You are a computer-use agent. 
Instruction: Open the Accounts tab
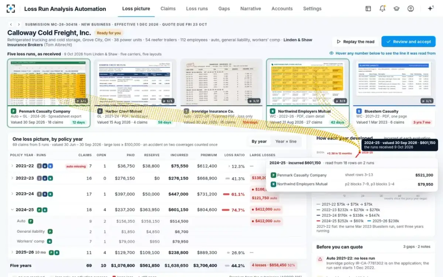[x=282, y=8]
